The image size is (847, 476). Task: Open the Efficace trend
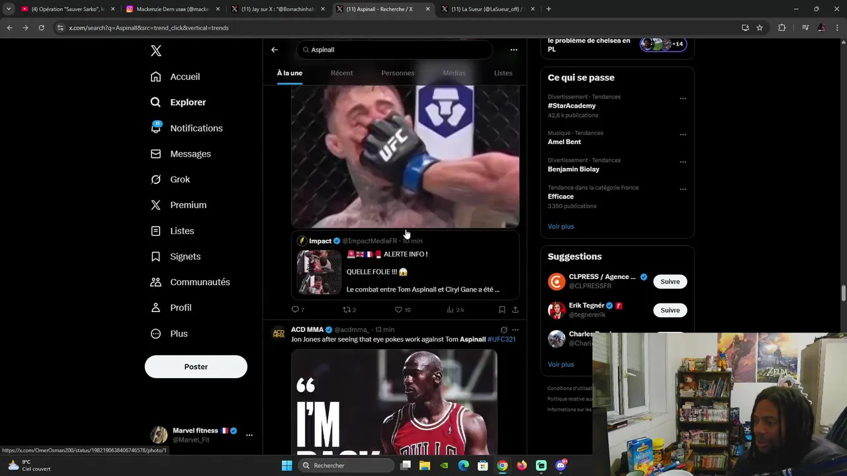560,197
